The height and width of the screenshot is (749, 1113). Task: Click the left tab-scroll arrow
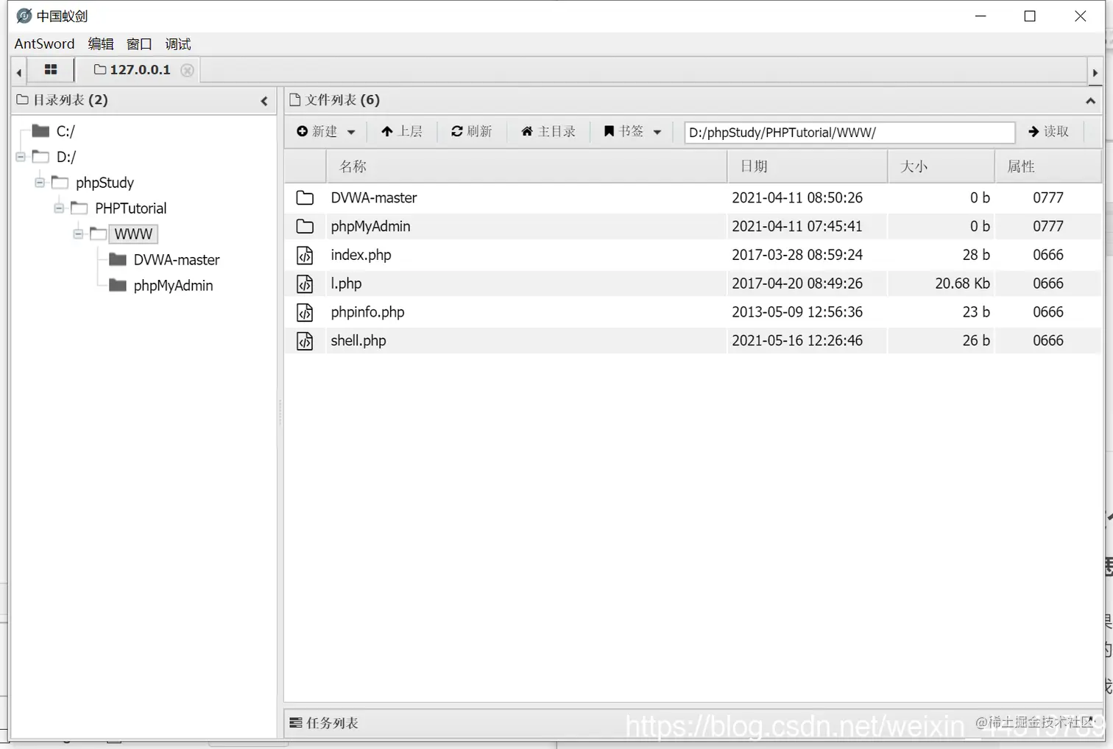click(x=19, y=71)
